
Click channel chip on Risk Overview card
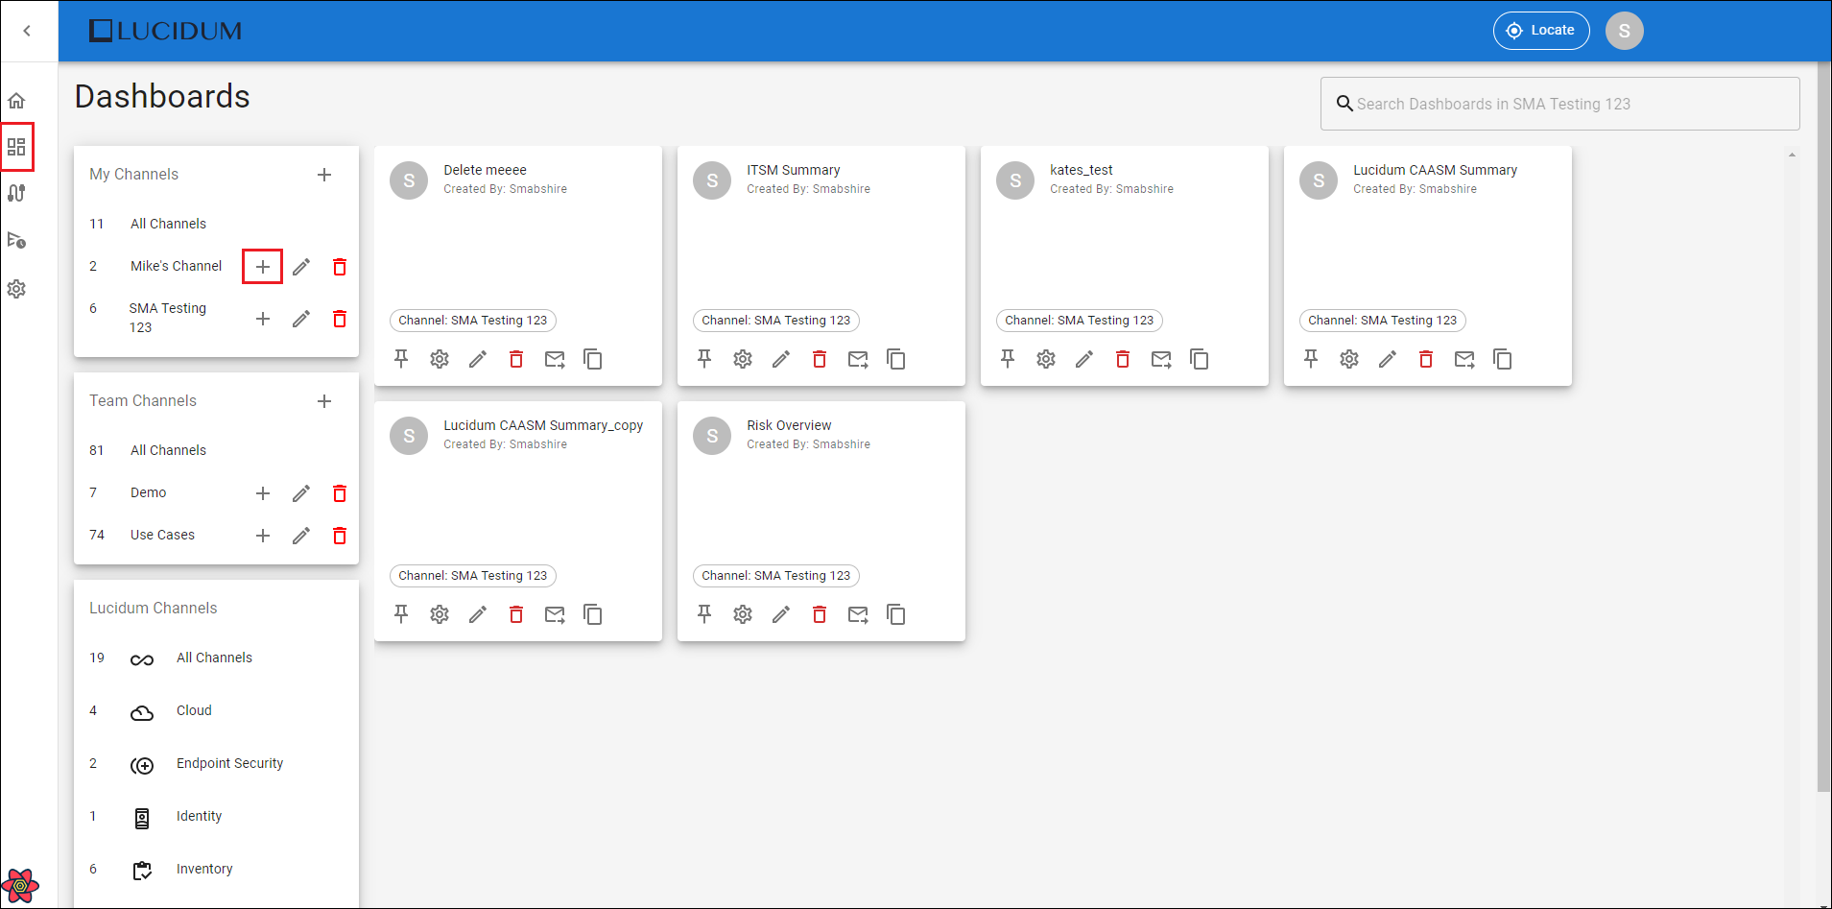click(776, 576)
